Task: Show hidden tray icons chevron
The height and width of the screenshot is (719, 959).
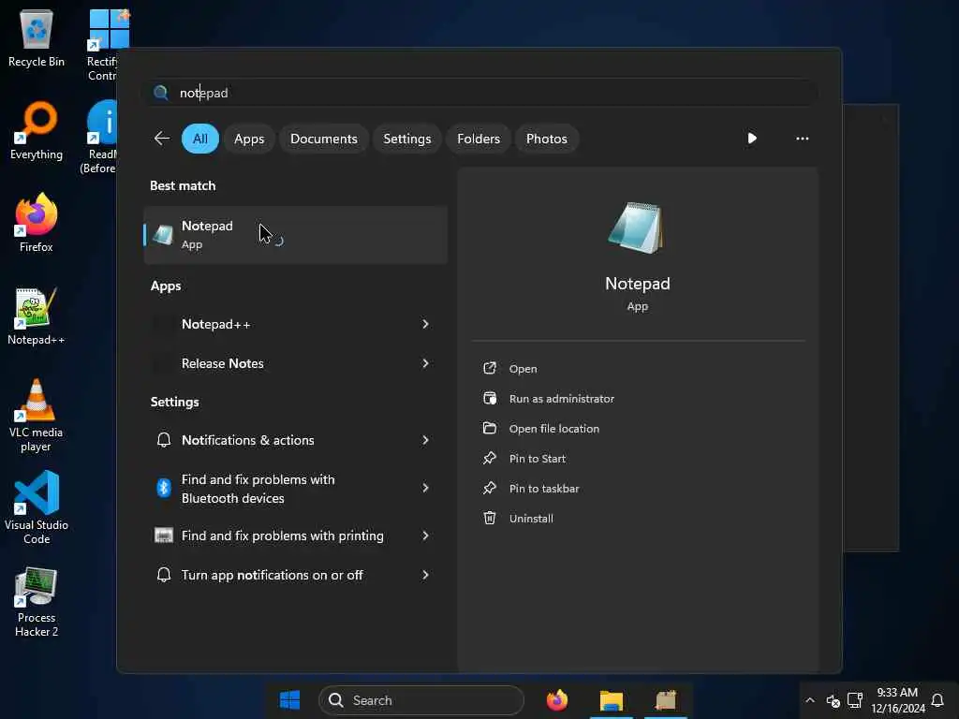Action: coord(810,700)
